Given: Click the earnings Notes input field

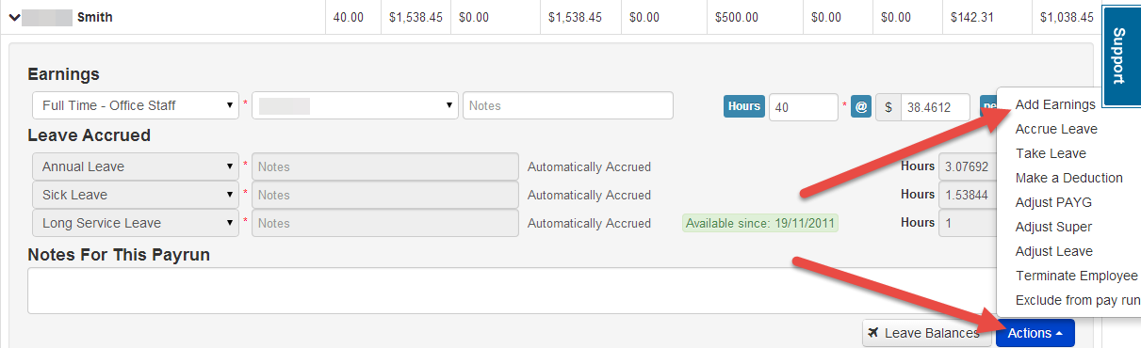Looking at the screenshot, I should click(x=568, y=105).
